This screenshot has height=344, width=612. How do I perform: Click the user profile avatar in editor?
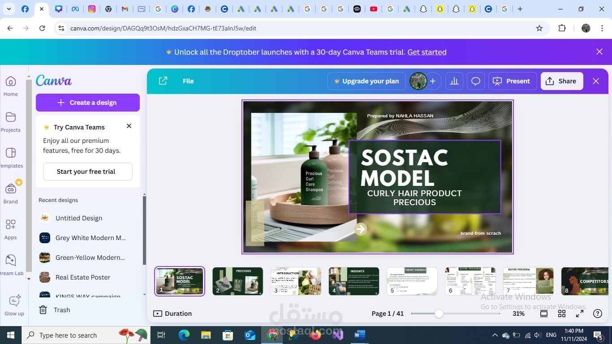point(418,81)
